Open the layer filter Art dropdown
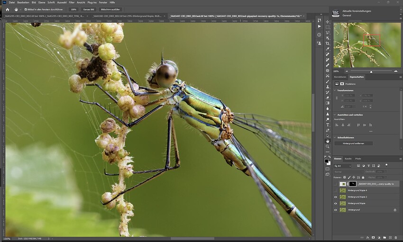This screenshot has height=242, width=403. (x=343, y=166)
